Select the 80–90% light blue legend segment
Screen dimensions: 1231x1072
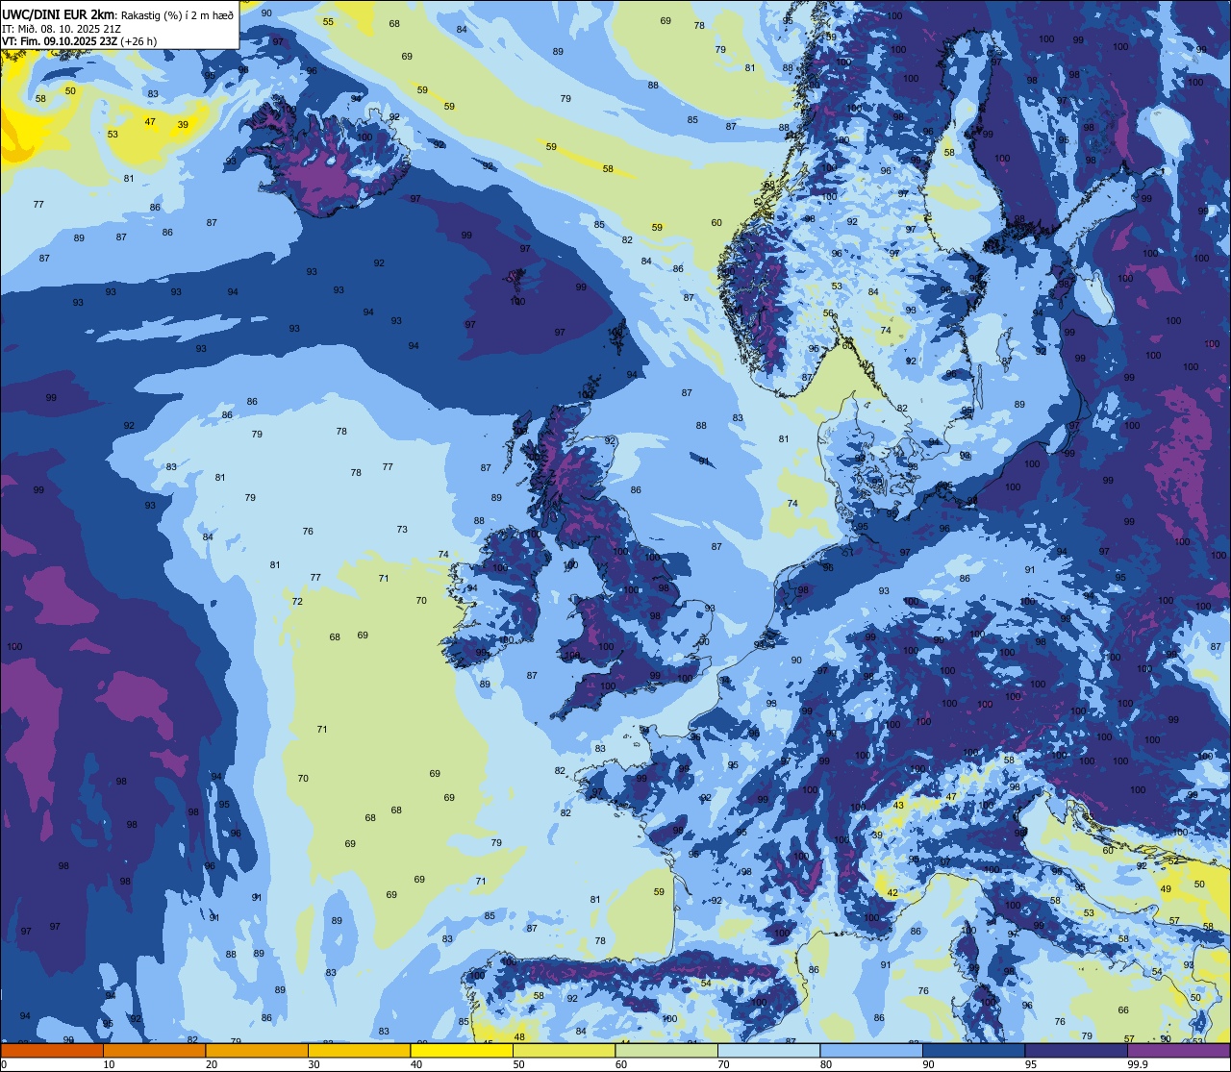871,1050
